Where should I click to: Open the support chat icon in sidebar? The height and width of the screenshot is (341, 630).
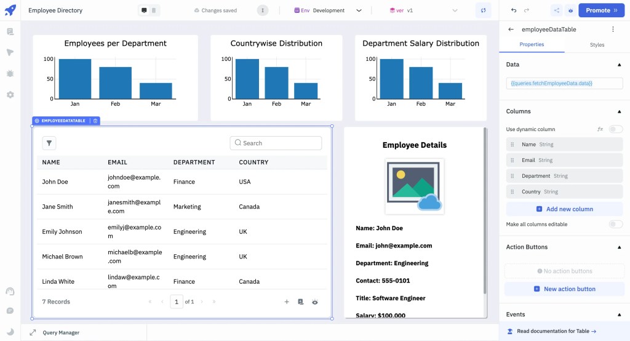click(10, 292)
